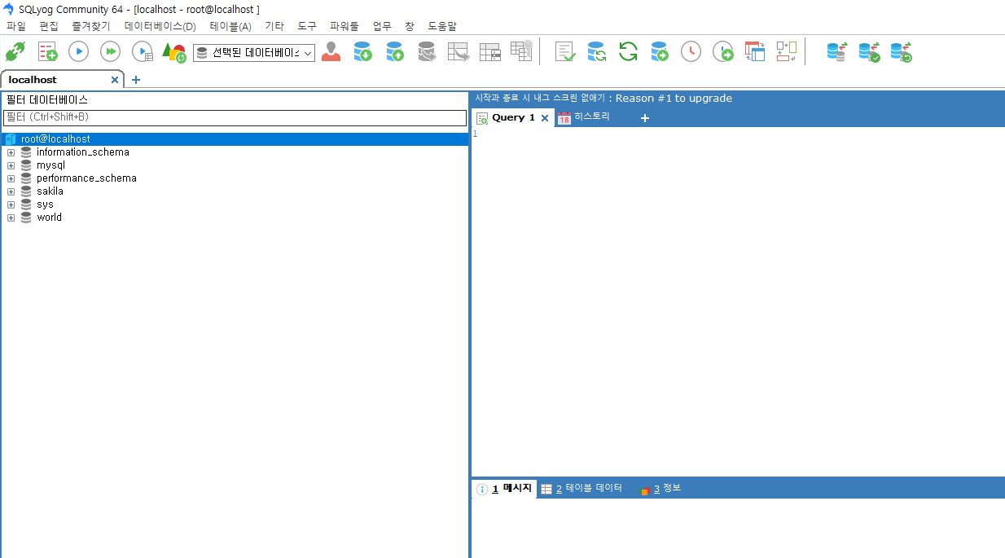Open the 기타 menu
The width and height of the screenshot is (1005, 558).
[274, 26]
